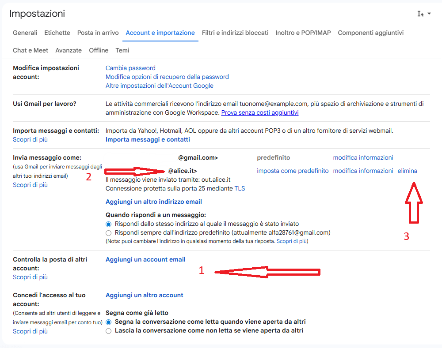
Task: Click Cambia password link
Action: [130, 68]
